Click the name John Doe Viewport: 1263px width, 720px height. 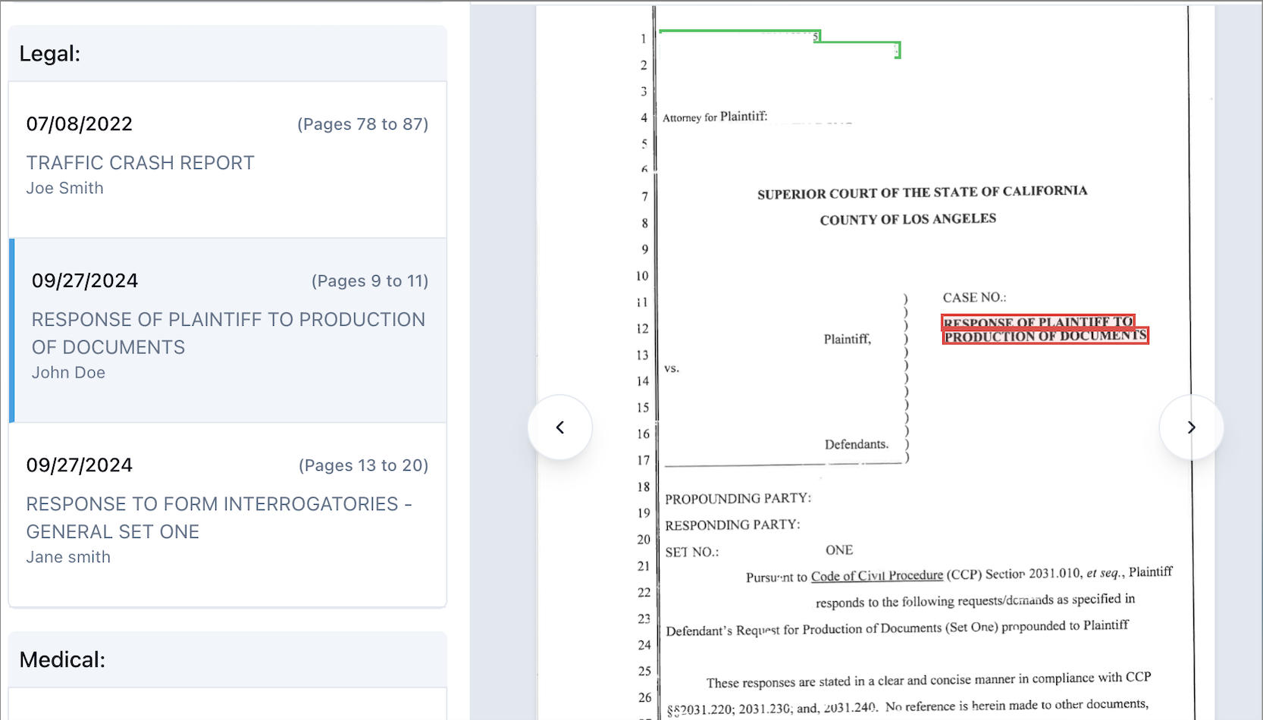68,373
